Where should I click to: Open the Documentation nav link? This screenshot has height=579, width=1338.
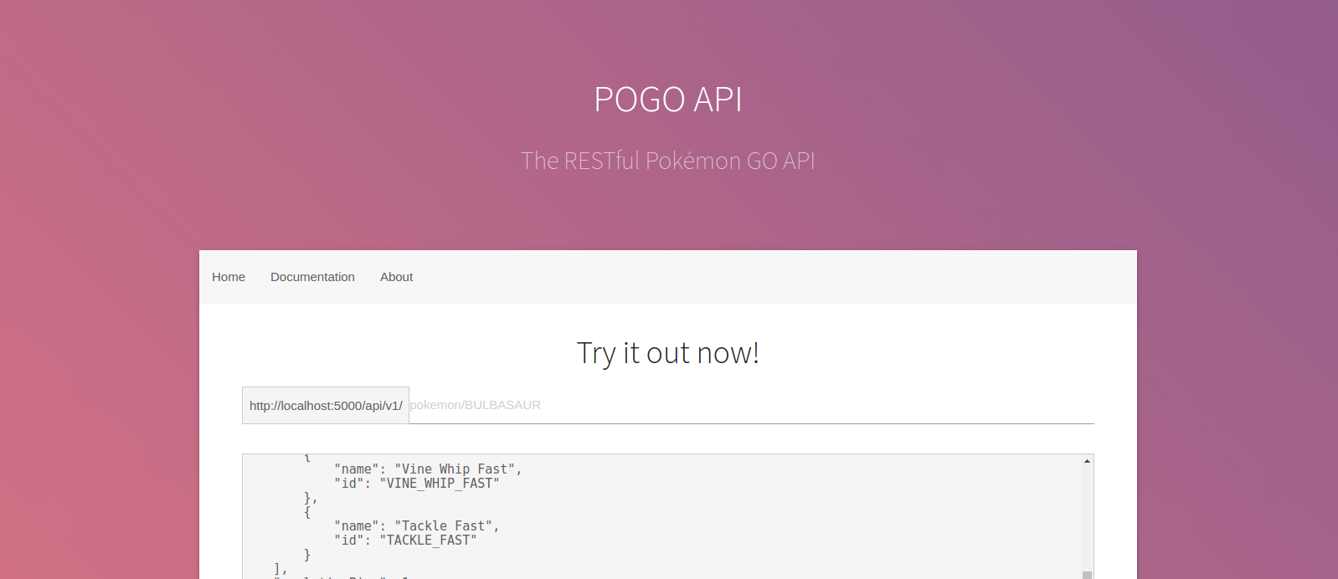(x=312, y=277)
